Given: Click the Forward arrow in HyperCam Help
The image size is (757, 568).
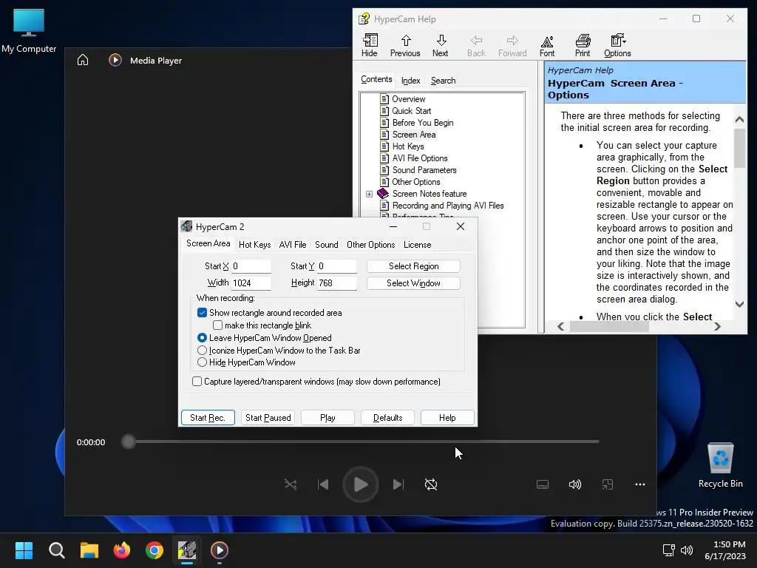Looking at the screenshot, I should tap(512, 45).
